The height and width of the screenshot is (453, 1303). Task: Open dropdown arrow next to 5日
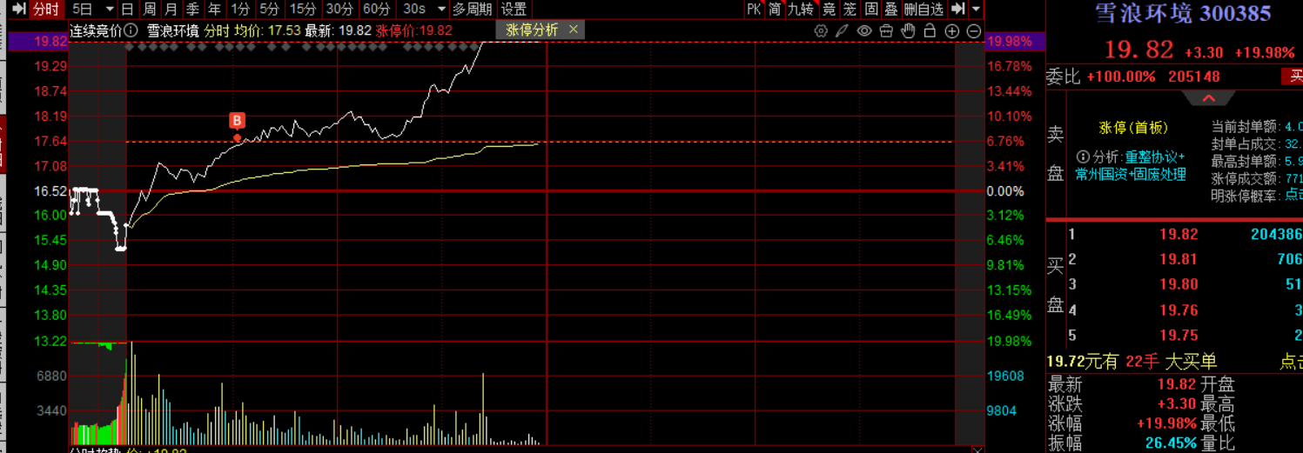tap(109, 10)
